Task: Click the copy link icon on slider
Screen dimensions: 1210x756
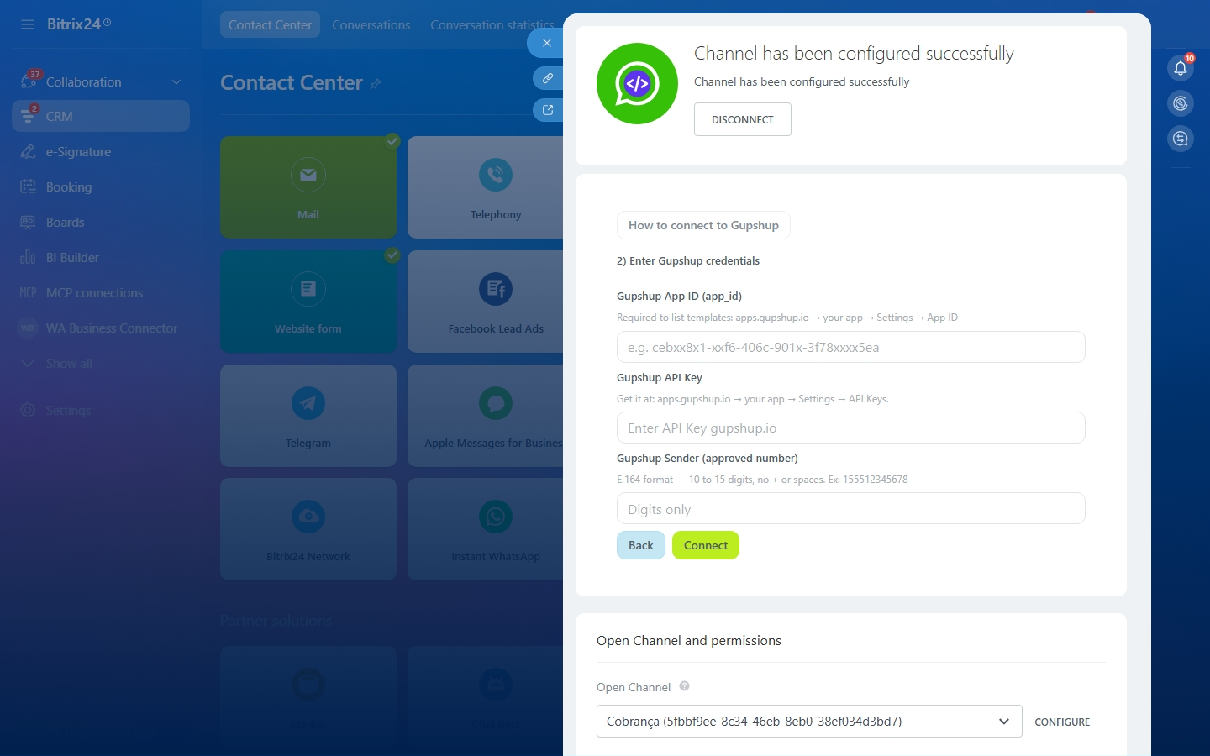Action: [x=548, y=78]
